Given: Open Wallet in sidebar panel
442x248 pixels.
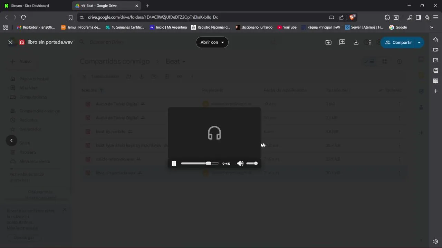Looking at the screenshot, I should (x=436, y=60).
